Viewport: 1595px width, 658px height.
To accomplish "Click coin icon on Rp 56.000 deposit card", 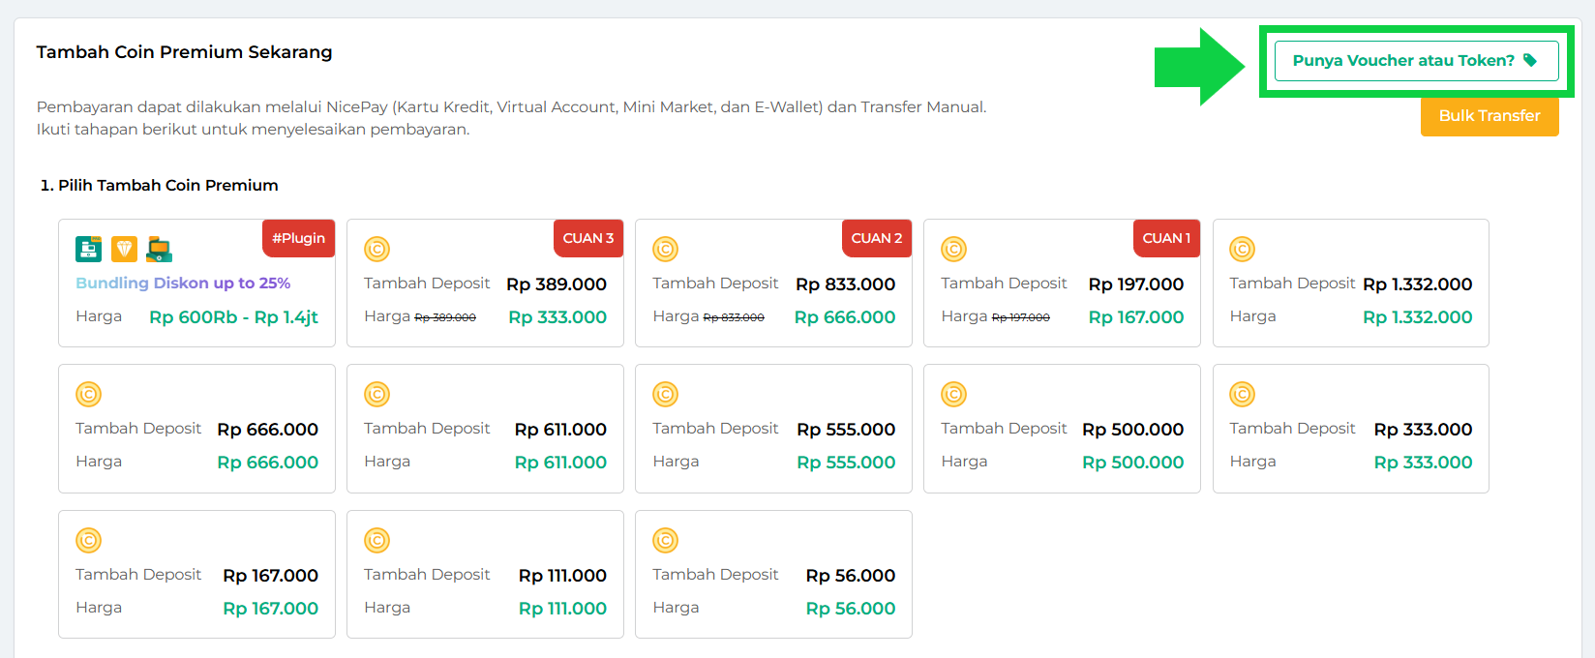I will [665, 540].
